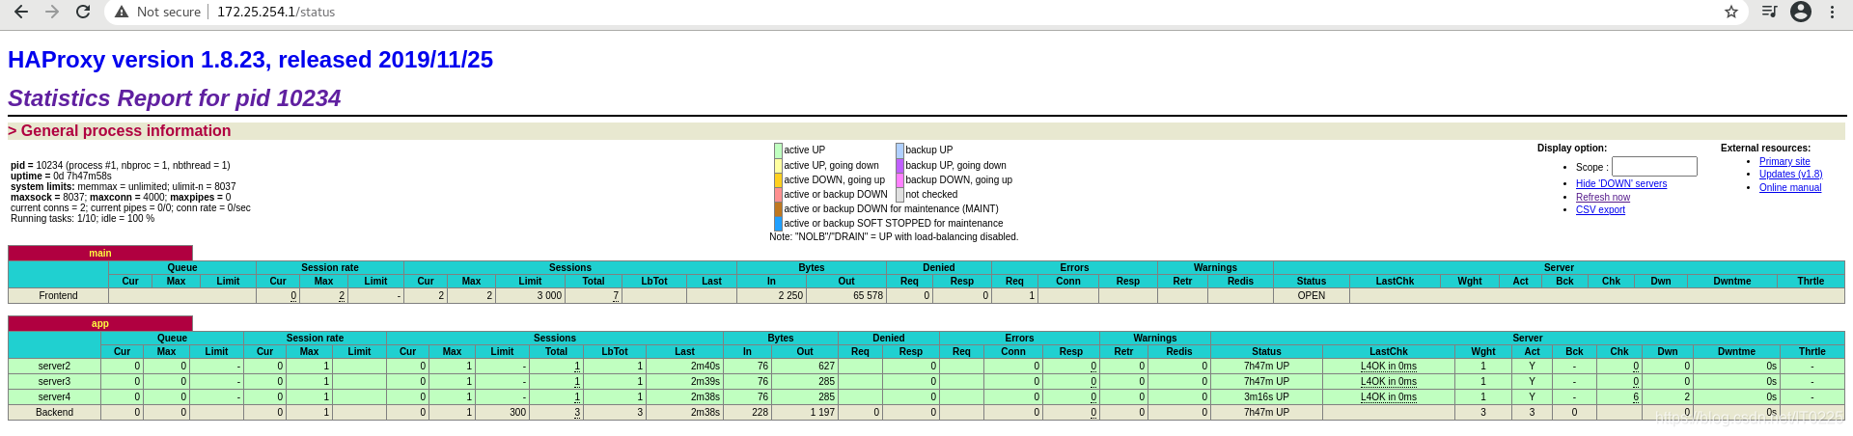Click server3's L4OK in 0ms check
The image size is (1853, 436).
click(x=1388, y=381)
